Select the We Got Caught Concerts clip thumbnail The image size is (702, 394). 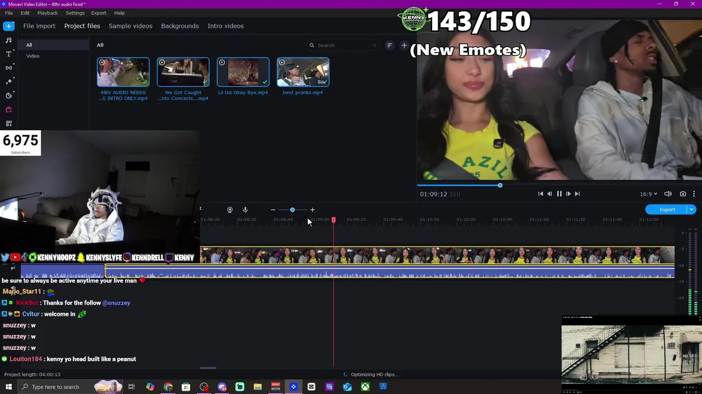pos(183,72)
